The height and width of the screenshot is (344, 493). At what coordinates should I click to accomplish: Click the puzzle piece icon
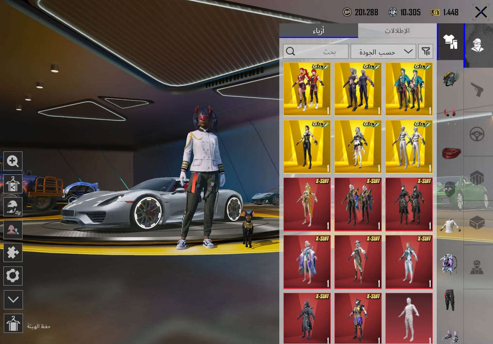click(x=13, y=253)
